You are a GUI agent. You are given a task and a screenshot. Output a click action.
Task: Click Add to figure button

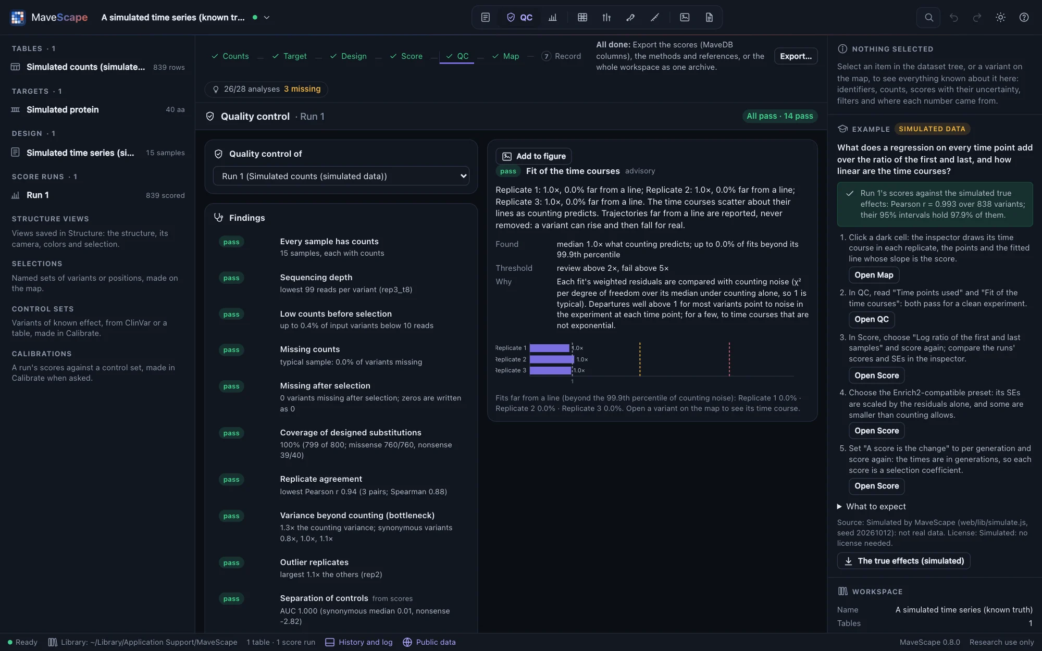click(534, 156)
